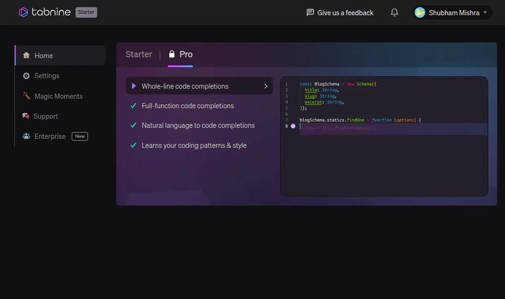Expand the Shubham Mishra account dropdown arrow
505x299 pixels.
[x=485, y=12]
